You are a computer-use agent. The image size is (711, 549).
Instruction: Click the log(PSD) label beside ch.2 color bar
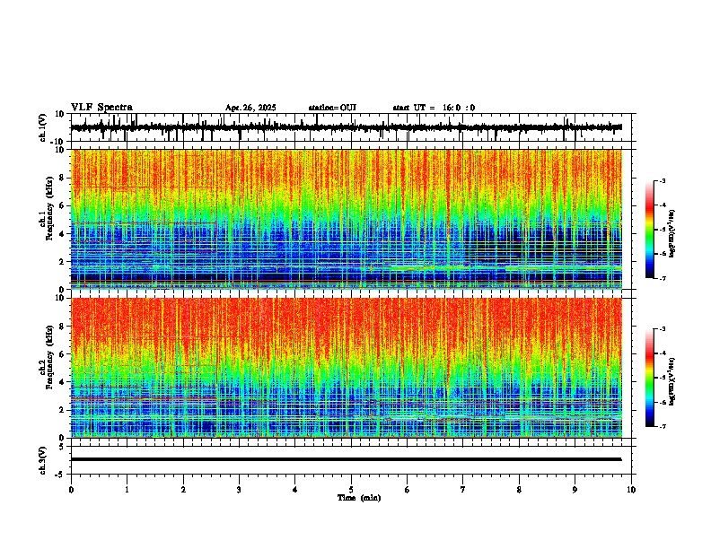(x=672, y=381)
